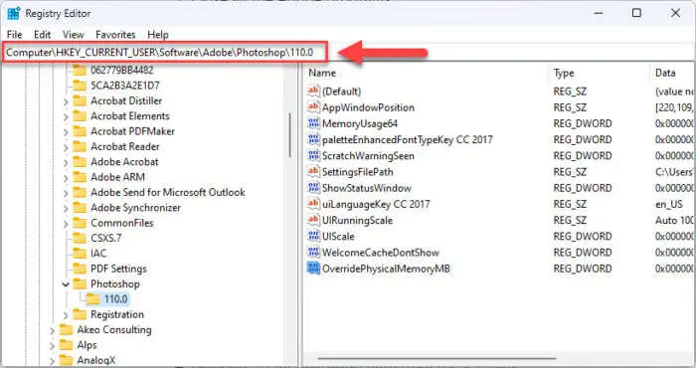Click the PDF Settings folder icon

80,269
